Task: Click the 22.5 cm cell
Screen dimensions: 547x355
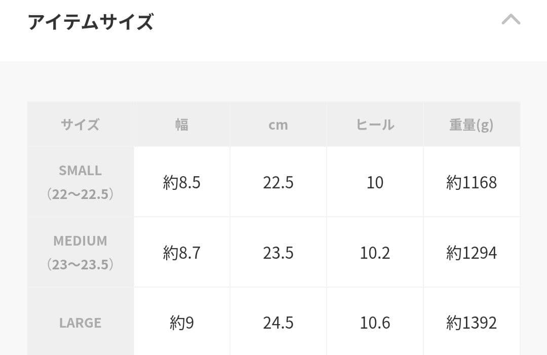Action: click(278, 182)
